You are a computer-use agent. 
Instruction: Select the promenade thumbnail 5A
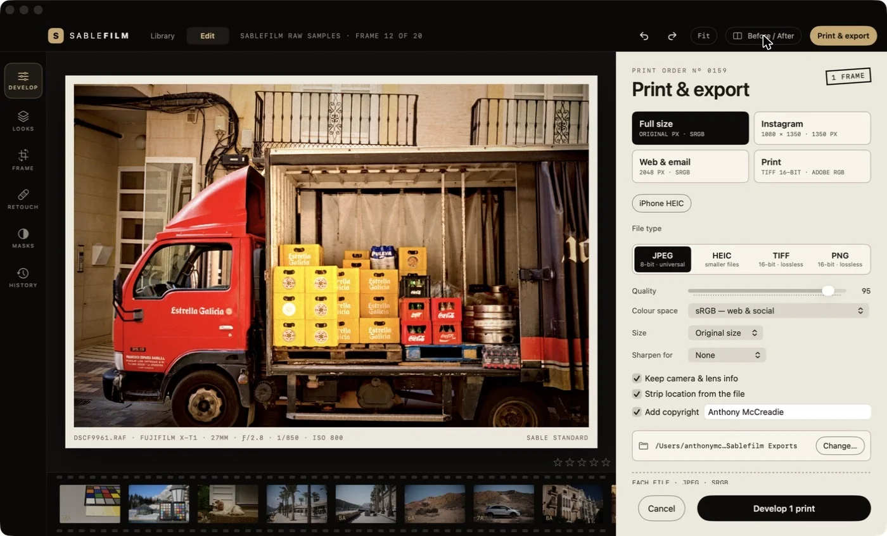pyautogui.click(x=366, y=504)
